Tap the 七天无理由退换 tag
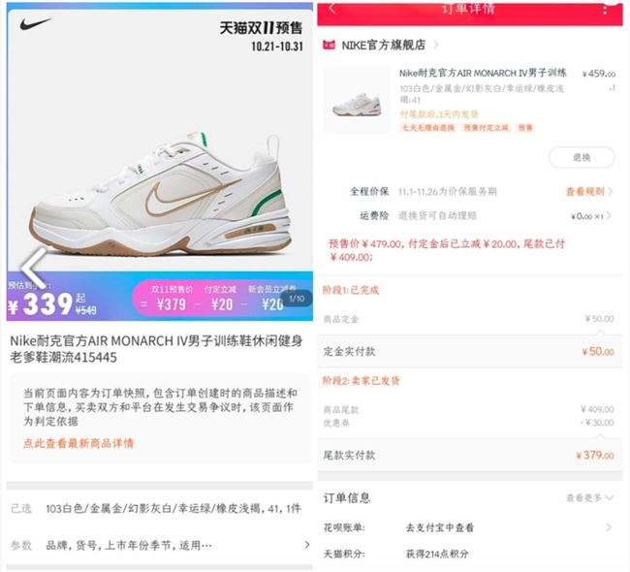The width and height of the screenshot is (630, 572). (428, 128)
